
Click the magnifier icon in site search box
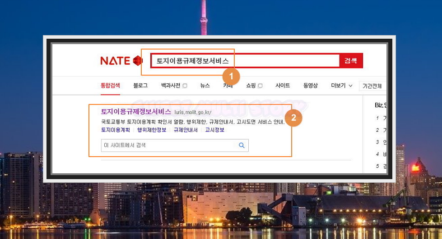[242, 145]
